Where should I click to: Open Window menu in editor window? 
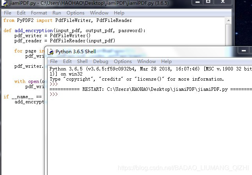point(99,13)
